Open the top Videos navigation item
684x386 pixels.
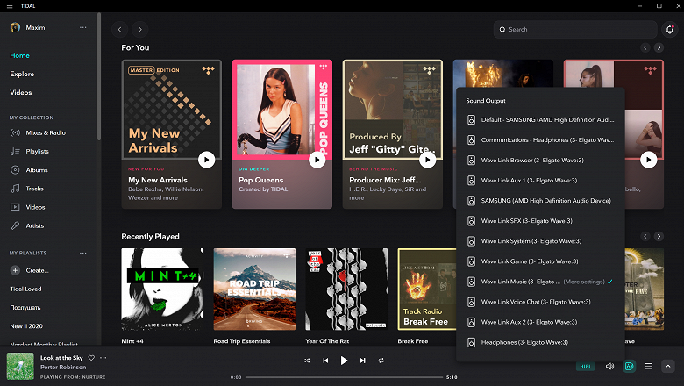coord(20,92)
